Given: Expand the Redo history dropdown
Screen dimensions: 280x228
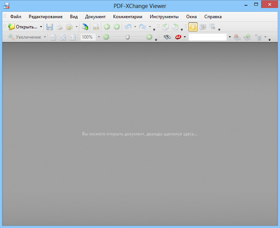Looking at the screenshot, I should pyautogui.click(x=150, y=27).
